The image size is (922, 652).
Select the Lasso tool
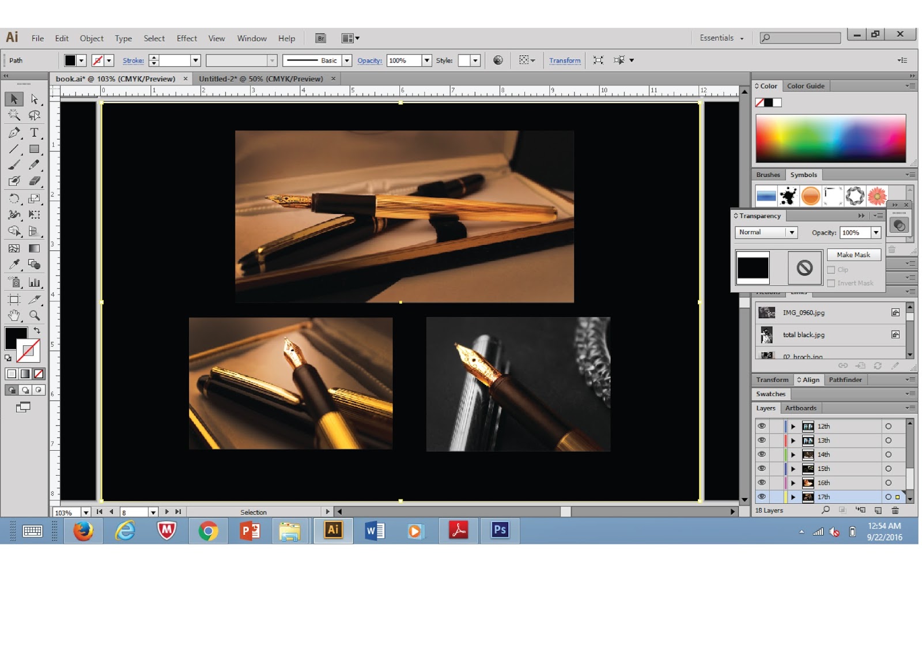[x=35, y=115]
